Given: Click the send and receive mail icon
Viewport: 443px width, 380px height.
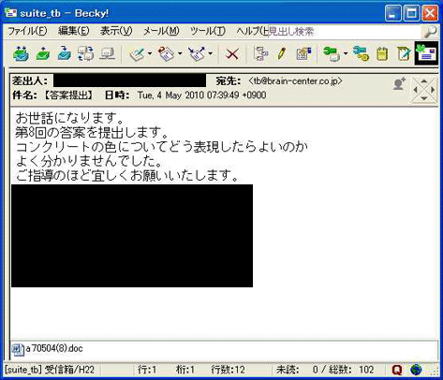Looking at the screenshot, I should point(21,53).
